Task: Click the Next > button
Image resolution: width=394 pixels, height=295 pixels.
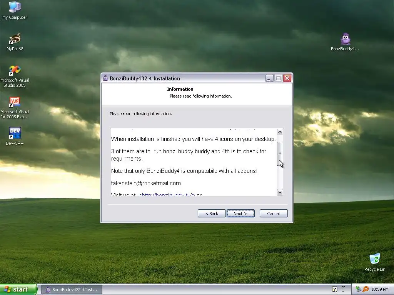Action: [x=240, y=214]
